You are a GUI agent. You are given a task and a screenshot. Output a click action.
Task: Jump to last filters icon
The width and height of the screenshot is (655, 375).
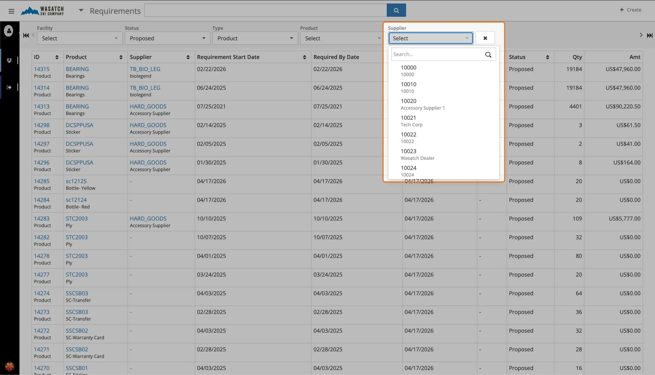point(650,35)
